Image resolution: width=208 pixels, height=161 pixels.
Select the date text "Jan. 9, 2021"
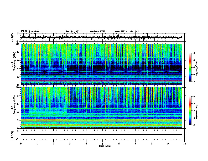point(73,32)
